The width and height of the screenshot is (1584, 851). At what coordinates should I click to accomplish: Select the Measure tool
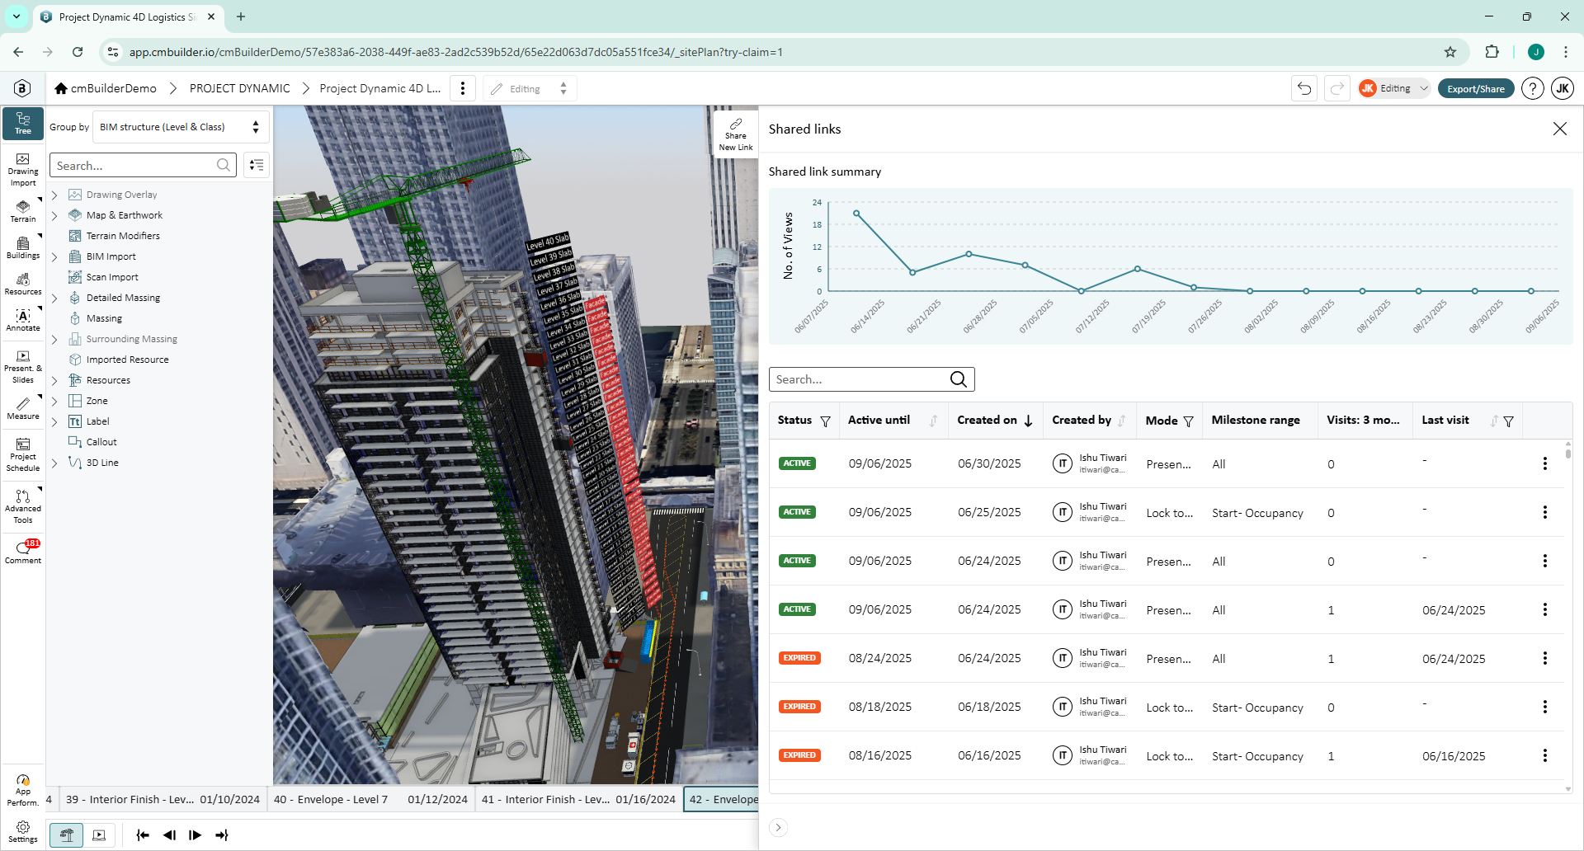click(23, 408)
